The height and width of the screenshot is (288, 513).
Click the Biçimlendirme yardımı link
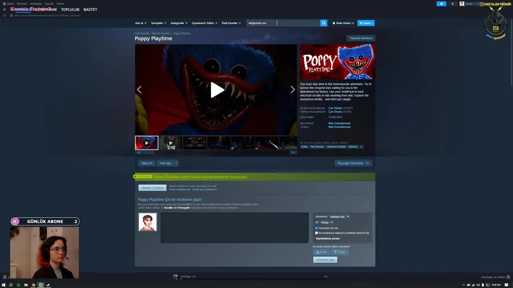pos(327,238)
